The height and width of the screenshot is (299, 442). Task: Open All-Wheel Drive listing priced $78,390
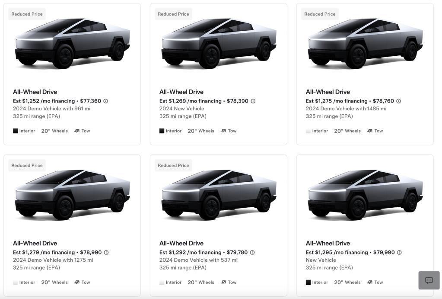[181, 92]
